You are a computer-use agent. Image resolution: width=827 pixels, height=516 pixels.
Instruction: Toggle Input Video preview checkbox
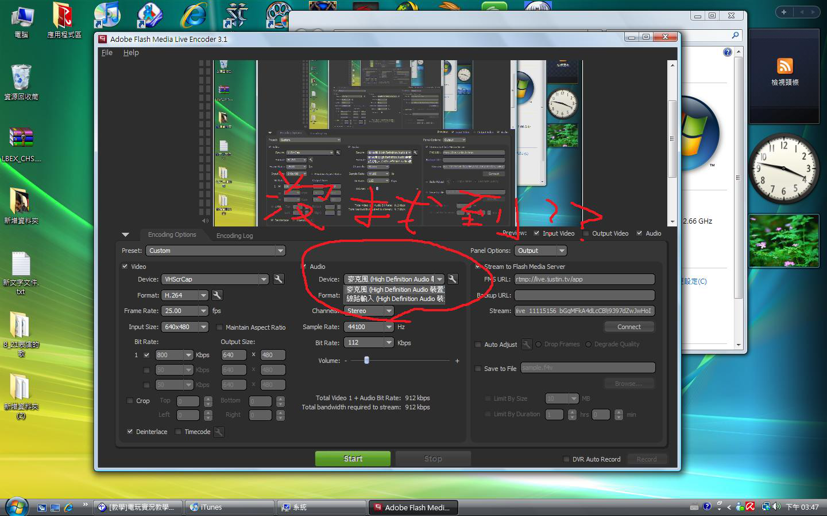pos(536,233)
